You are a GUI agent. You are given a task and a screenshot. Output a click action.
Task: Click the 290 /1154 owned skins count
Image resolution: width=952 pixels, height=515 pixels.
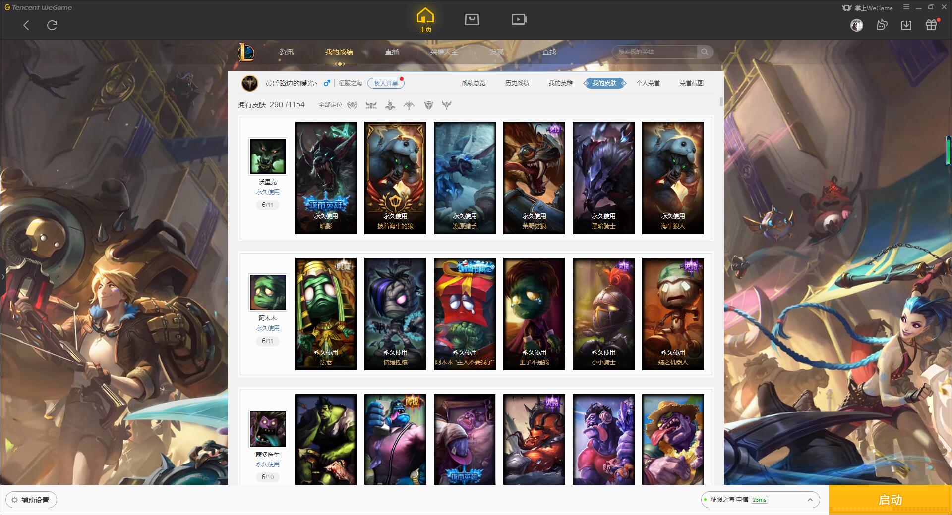click(287, 105)
